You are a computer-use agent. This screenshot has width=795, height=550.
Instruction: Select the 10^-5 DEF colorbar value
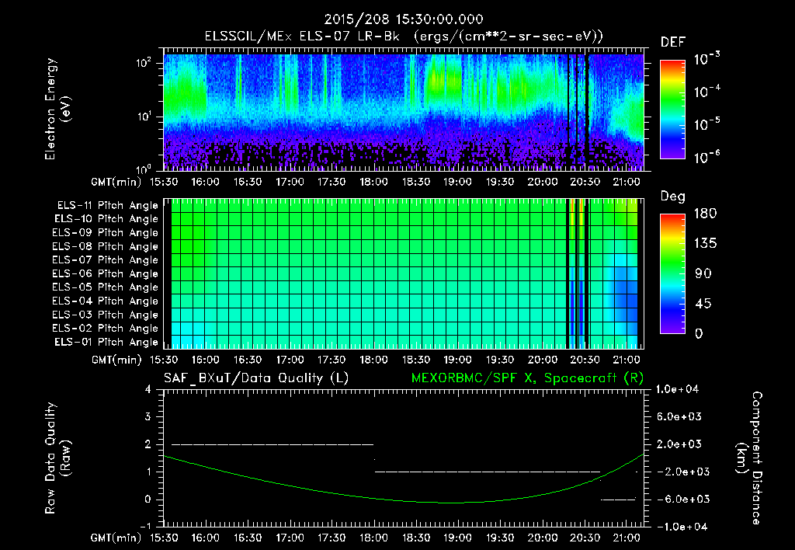pyautogui.click(x=706, y=124)
